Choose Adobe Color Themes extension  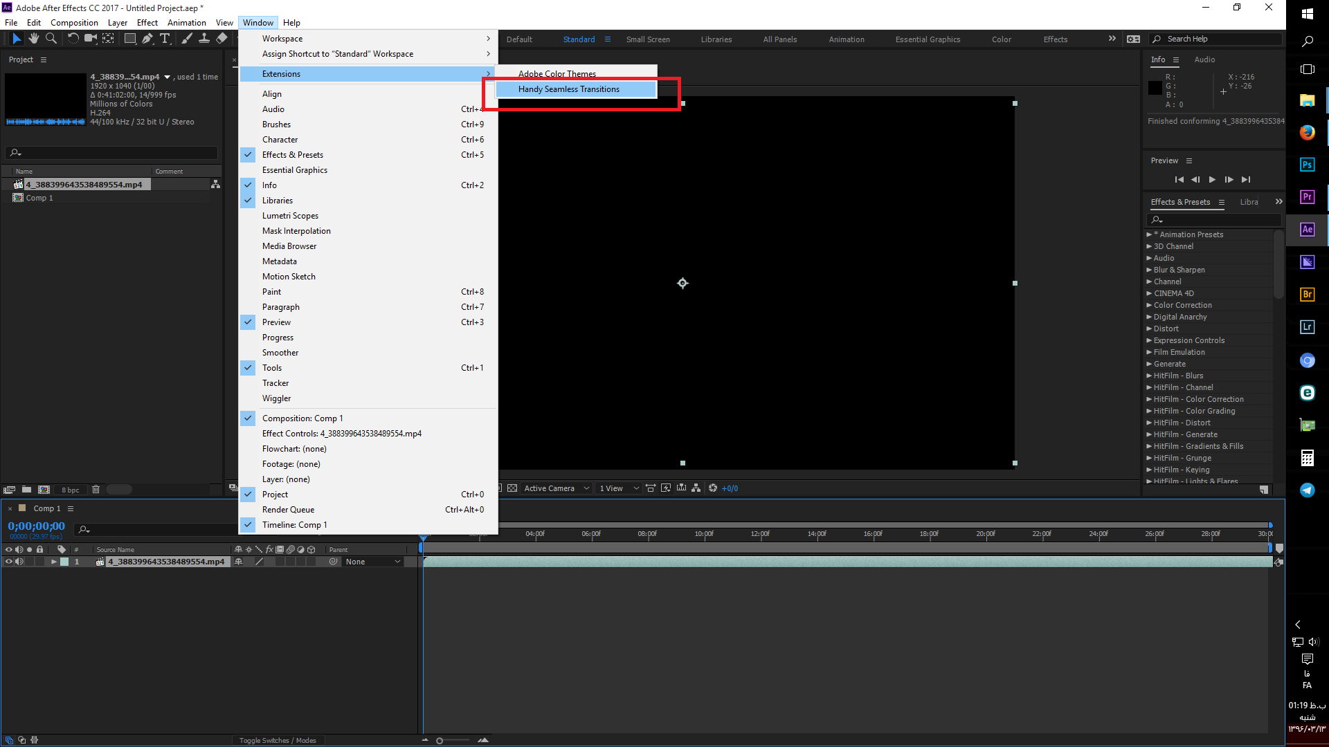click(x=576, y=74)
